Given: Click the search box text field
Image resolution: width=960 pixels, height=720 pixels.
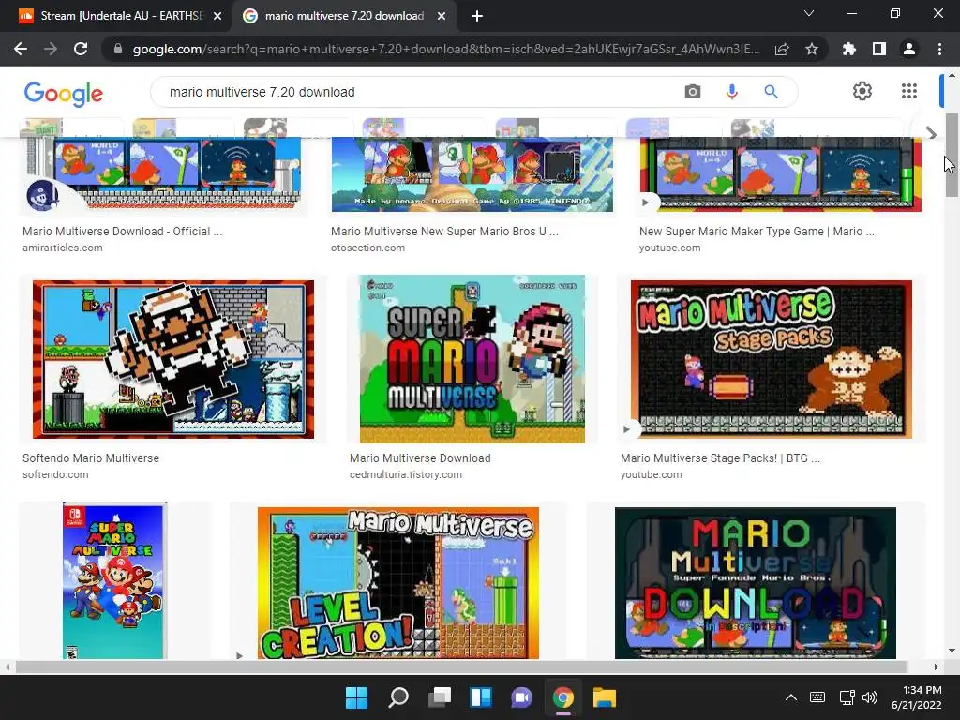Looking at the screenshot, I should click(x=416, y=92).
